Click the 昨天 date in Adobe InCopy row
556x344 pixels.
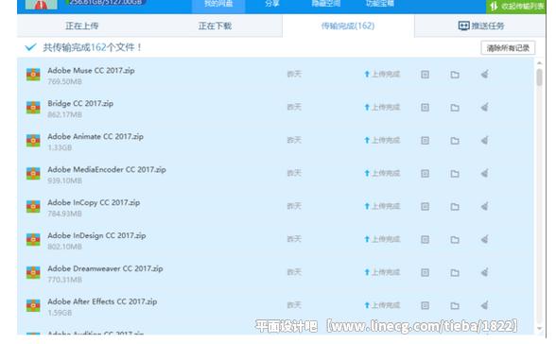[294, 206]
